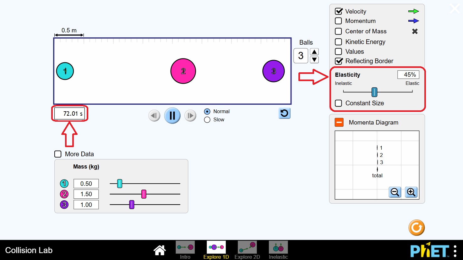This screenshot has height=260, width=463.
Task: Restart the balls with the blue restart button
Action: click(x=284, y=113)
